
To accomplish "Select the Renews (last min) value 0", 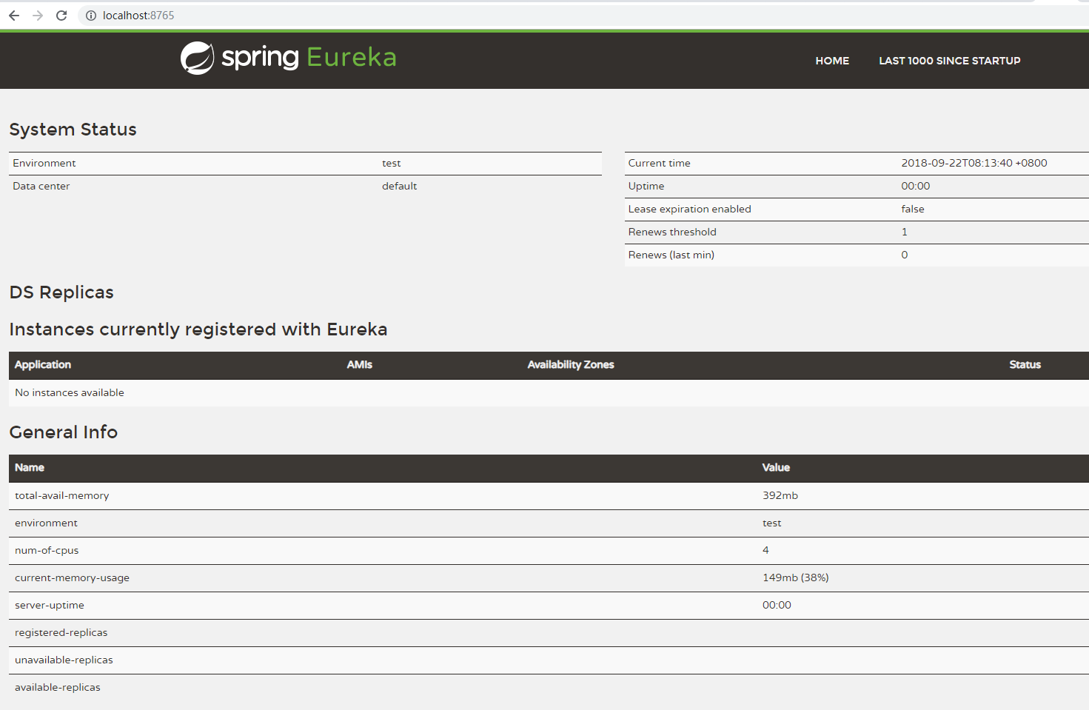I will click(x=905, y=255).
